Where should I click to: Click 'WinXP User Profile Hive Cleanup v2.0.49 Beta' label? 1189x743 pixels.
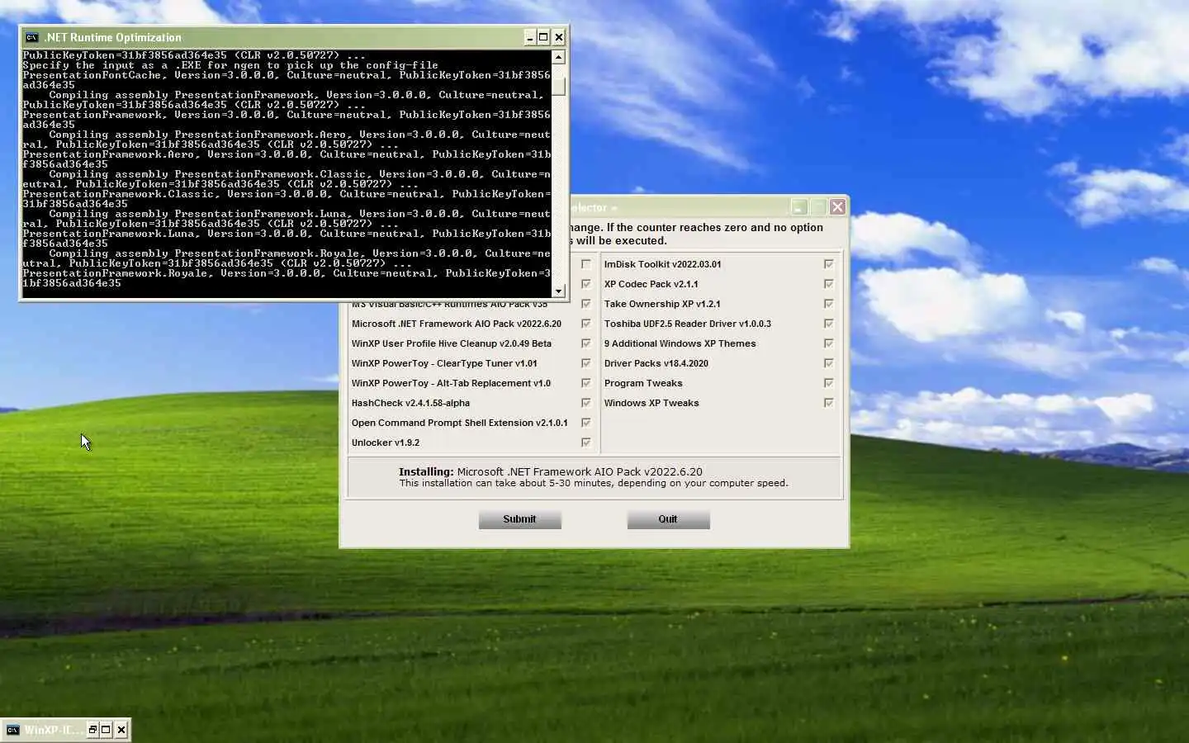(x=452, y=343)
